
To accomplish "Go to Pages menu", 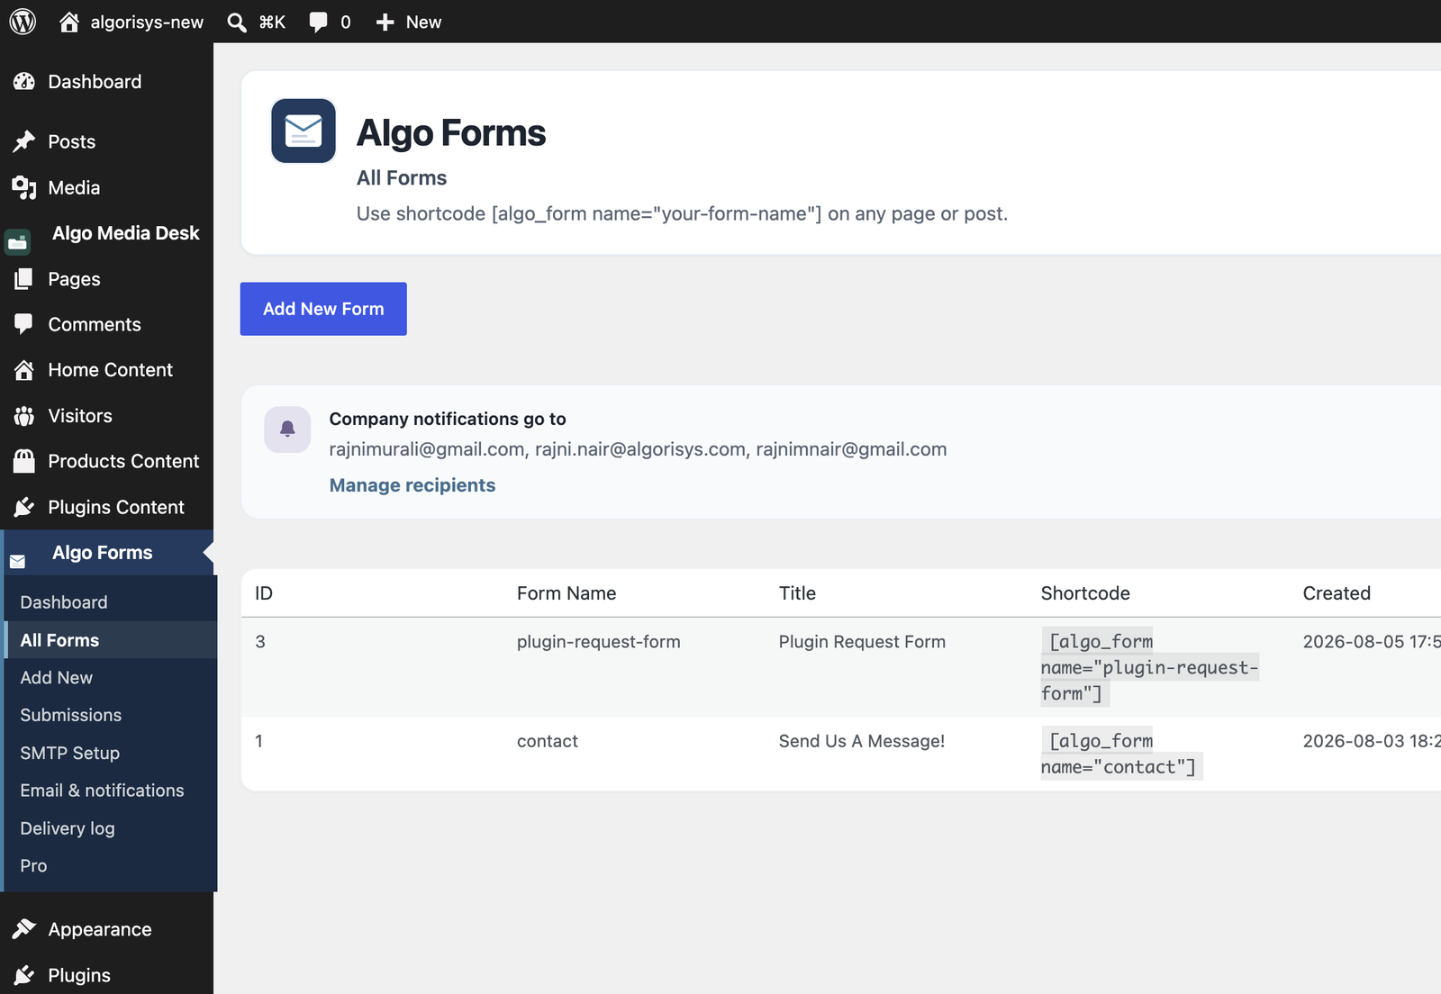I will (74, 279).
